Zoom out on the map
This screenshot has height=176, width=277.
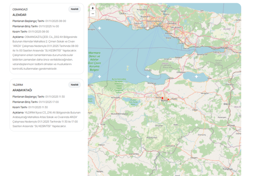93,14
